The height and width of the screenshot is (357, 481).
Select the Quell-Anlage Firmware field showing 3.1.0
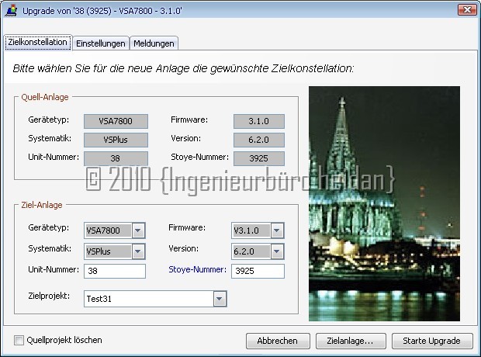point(258,121)
